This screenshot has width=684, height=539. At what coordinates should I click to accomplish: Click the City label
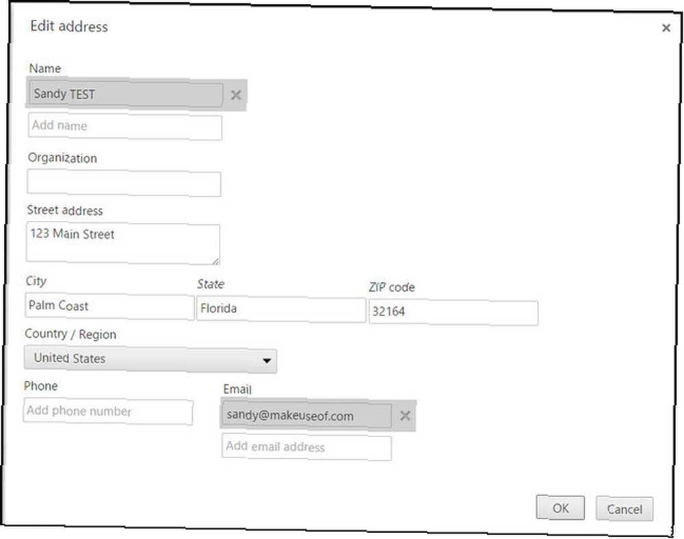pos(36,281)
